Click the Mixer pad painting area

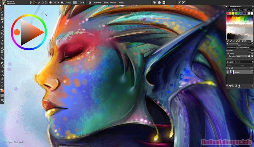(240, 27)
